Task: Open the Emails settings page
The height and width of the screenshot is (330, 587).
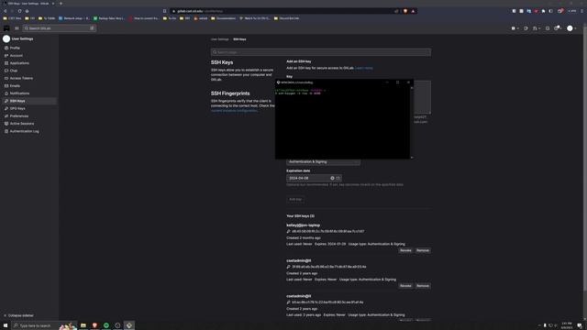Action: 15,85
